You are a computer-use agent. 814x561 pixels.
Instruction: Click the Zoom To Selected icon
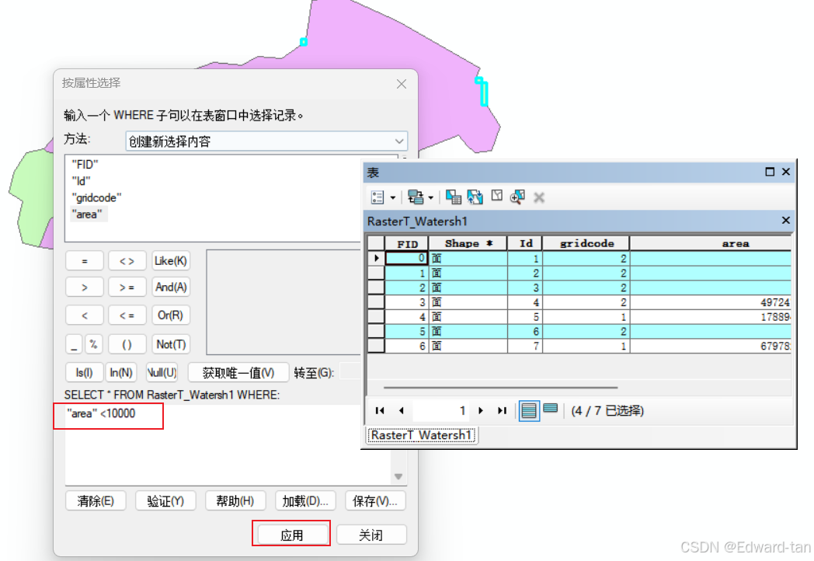click(517, 197)
